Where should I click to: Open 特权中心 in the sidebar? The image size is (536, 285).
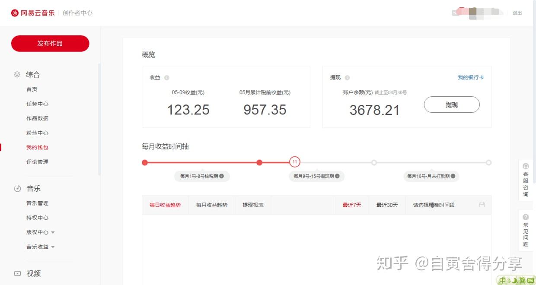point(37,218)
